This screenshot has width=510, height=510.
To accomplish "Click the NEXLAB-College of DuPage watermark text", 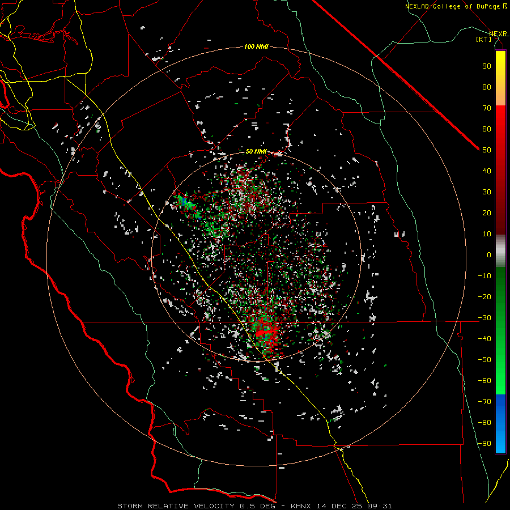I will (456, 6).
